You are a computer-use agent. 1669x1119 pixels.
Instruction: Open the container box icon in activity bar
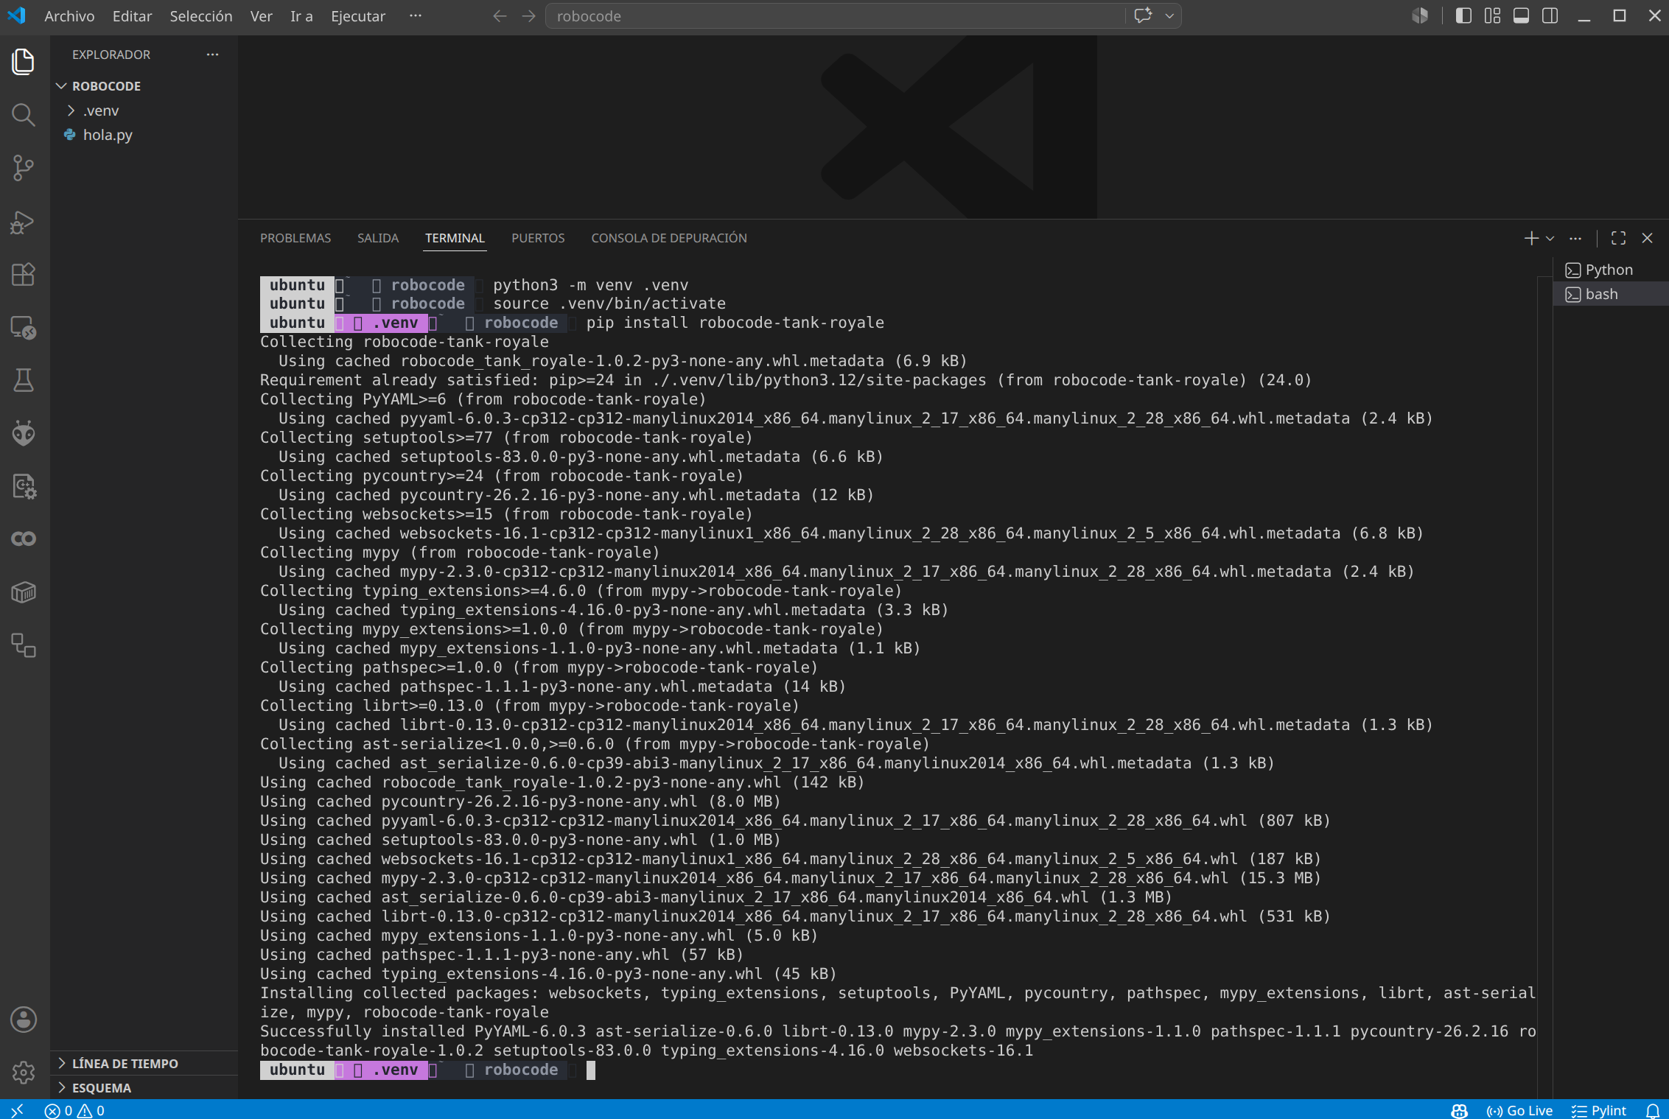[x=24, y=592]
